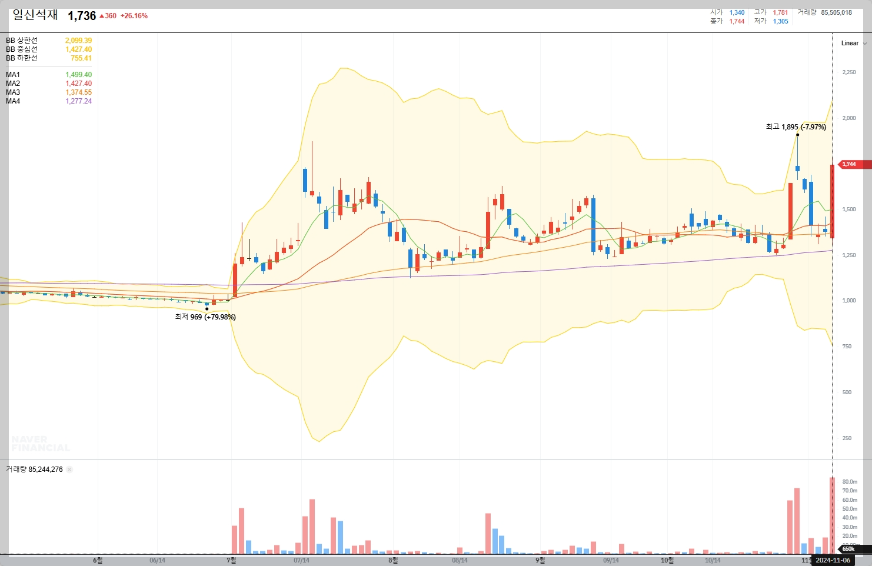
Task: Click the 50.0m volume axis label
Action: [x=850, y=508]
